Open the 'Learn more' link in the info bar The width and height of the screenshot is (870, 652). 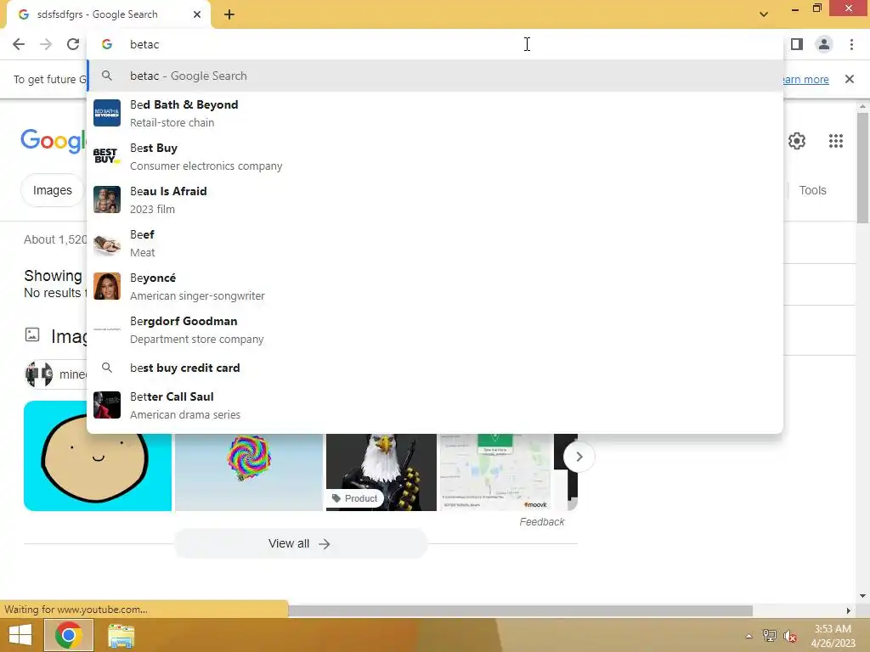click(x=805, y=79)
